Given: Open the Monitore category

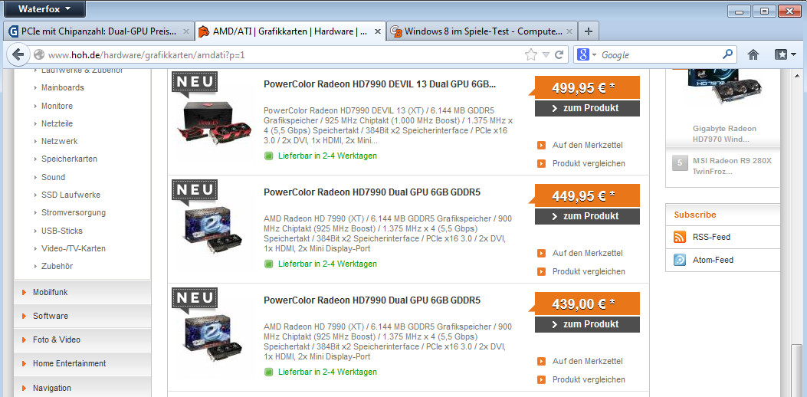Looking at the screenshot, I should [57, 106].
